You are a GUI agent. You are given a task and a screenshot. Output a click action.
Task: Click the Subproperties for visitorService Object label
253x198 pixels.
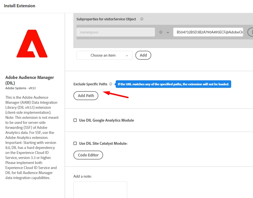106,19
